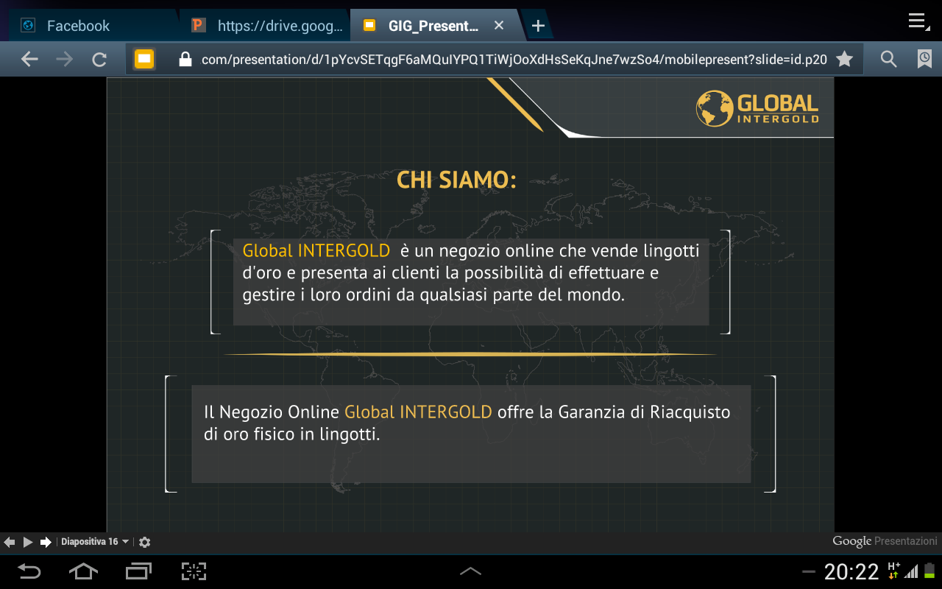This screenshot has height=589, width=942.
Task: Click the Google Presentazioni link
Action: pos(885,541)
